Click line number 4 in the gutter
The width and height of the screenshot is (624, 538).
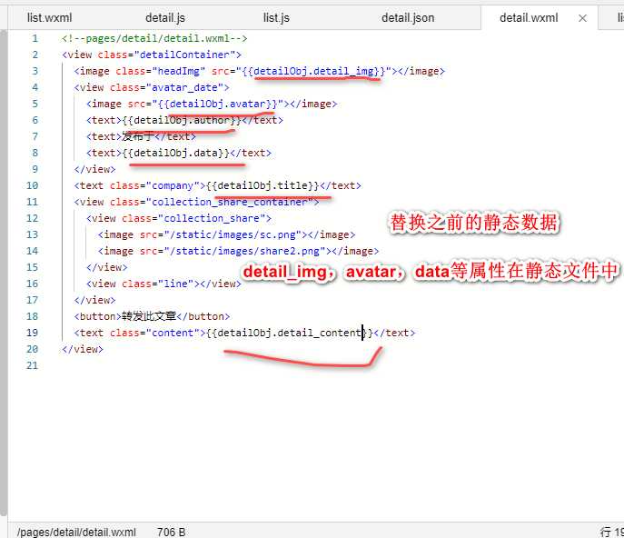click(x=35, y=87)
